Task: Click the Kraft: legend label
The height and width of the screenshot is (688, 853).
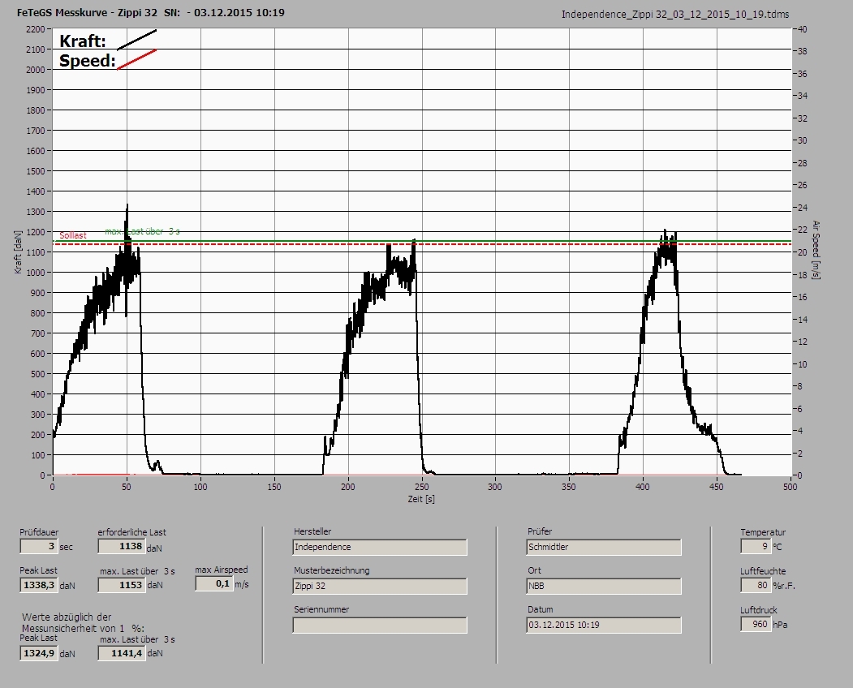Action: tap(82, 41)
